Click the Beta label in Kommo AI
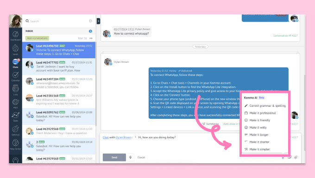The image size is (315, 178). pyautogui.click(x=262, y=98)
